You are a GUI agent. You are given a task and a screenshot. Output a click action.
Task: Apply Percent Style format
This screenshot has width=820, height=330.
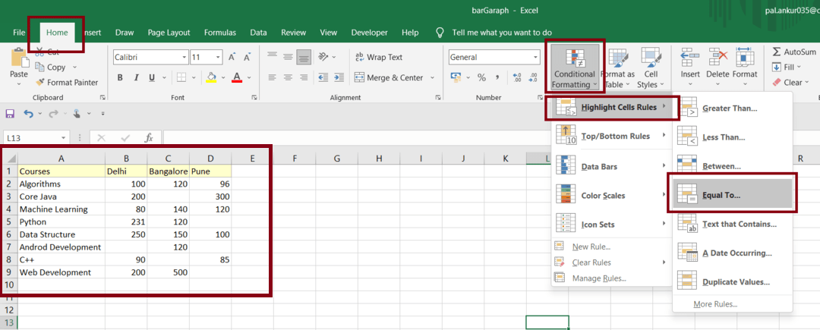481,78
